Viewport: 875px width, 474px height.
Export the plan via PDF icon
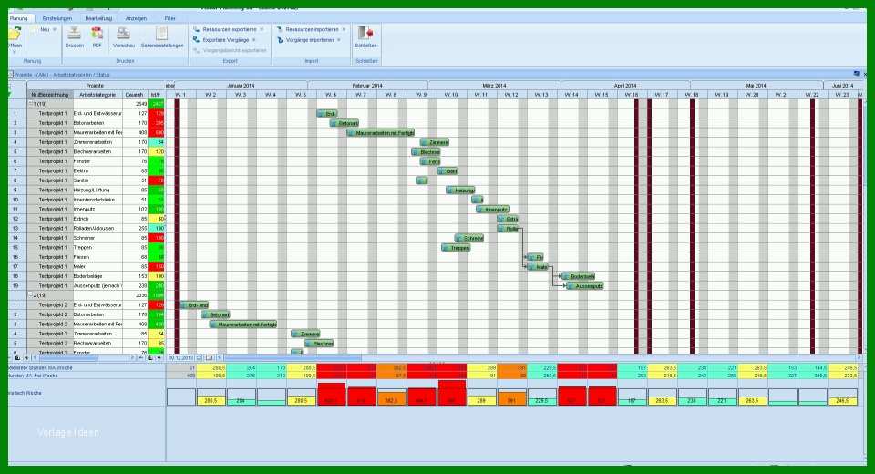click(x=98, y=34)
